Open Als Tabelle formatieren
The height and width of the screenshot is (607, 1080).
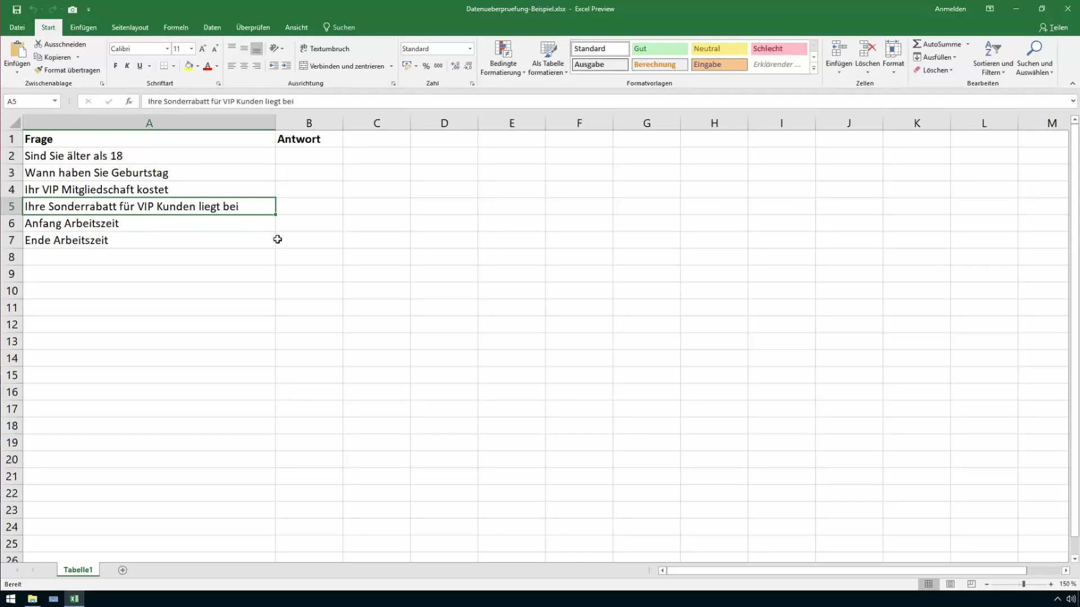548,58
